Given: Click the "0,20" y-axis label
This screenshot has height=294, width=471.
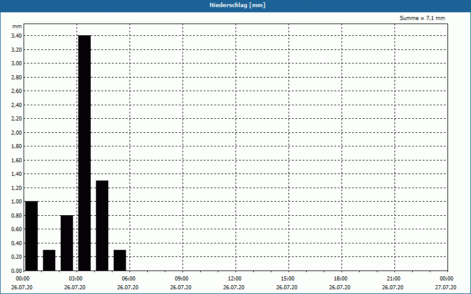Looking at the screenshot, I should (x=16, y=257).
